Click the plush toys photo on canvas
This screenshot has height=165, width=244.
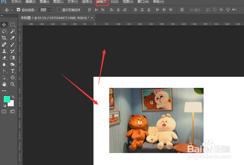(x=156, y=121)
